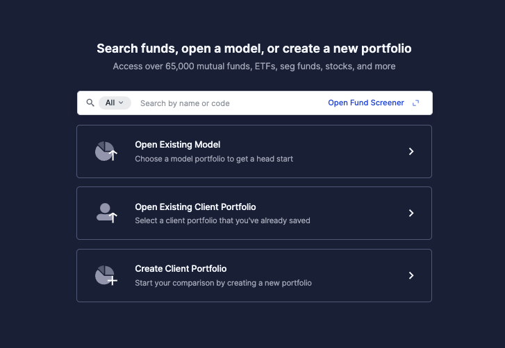Viewport: 505px width, 348px height.
Task: Click the pie chart with plus icon
Action: click(106, 275)
